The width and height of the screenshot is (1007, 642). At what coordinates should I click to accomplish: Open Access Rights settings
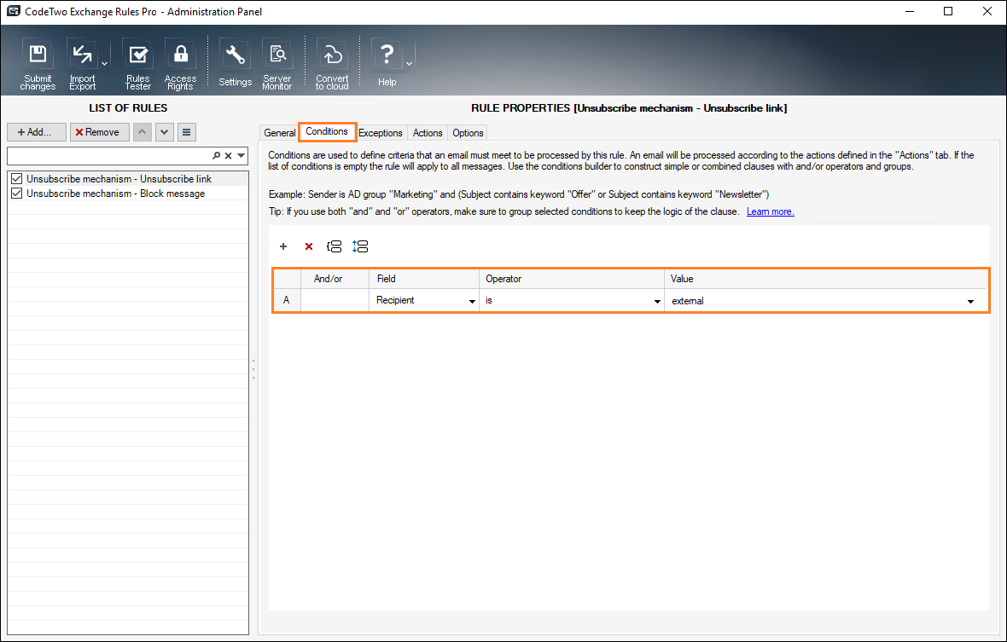[180, 63]
